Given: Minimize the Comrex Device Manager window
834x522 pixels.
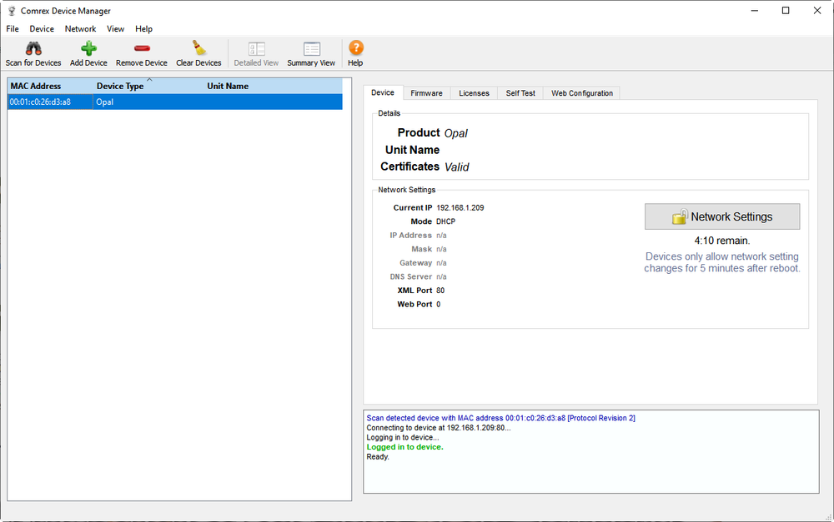Looking at the screenshot, I should pos(754,11).
